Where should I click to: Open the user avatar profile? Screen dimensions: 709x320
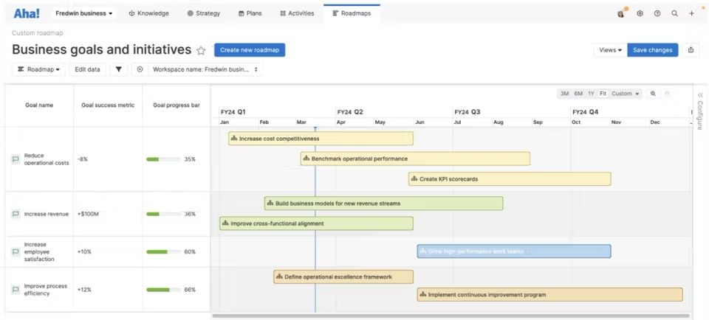point(621,13)
